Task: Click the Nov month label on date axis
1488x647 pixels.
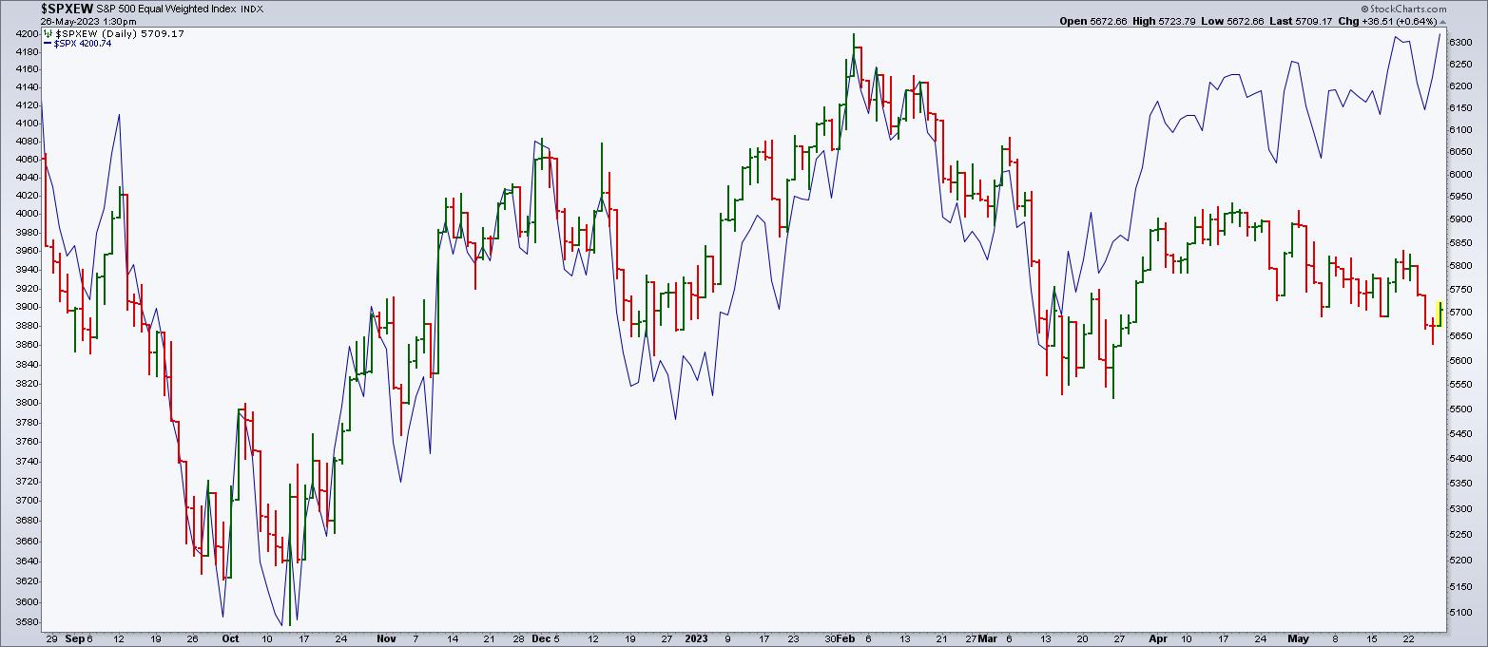Action: click(x=384, y=639)
